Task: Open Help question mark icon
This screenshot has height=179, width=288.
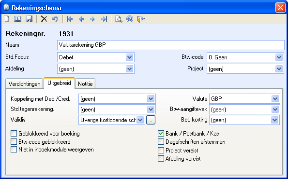Action: coord(130,19)
